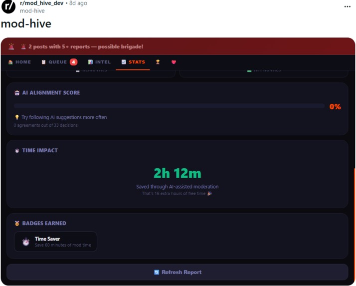The image size is (356, 286).
Task: Click the clipboard icon on Queue tab
Action: pyautogui.click(x=43, y=62)
